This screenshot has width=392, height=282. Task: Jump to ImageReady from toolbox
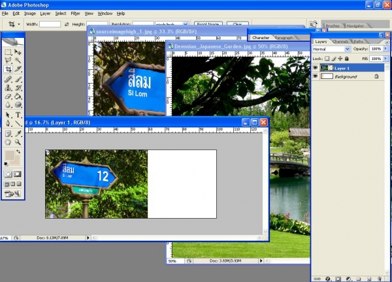[12, 194]
